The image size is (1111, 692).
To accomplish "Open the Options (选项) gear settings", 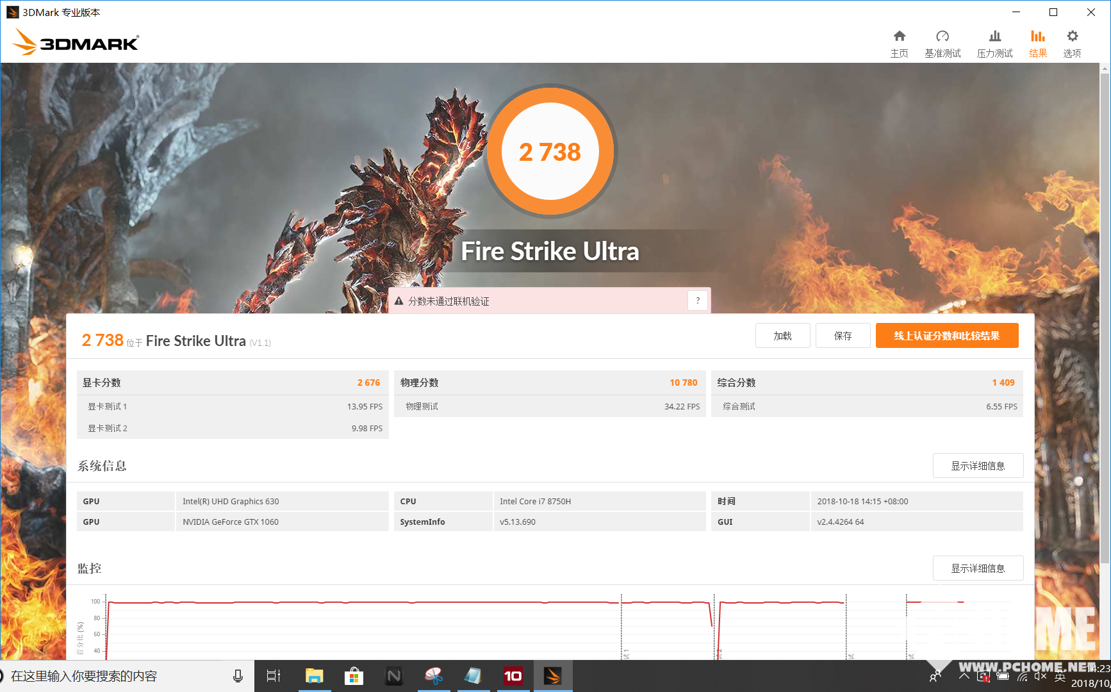I will (x=1072, y=44).
